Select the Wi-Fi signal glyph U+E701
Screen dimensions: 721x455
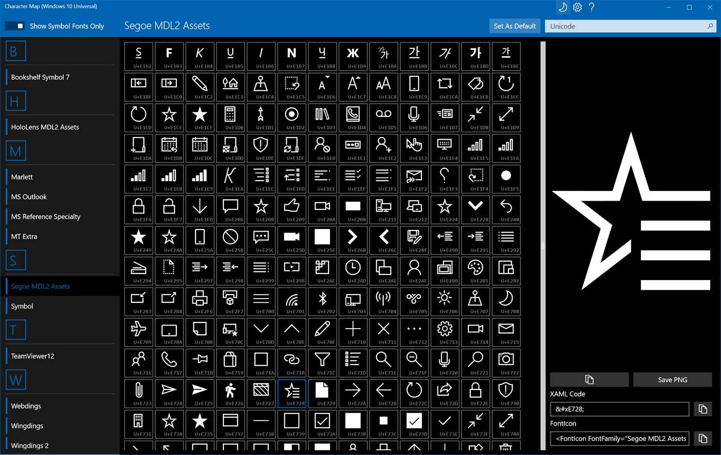291,302
